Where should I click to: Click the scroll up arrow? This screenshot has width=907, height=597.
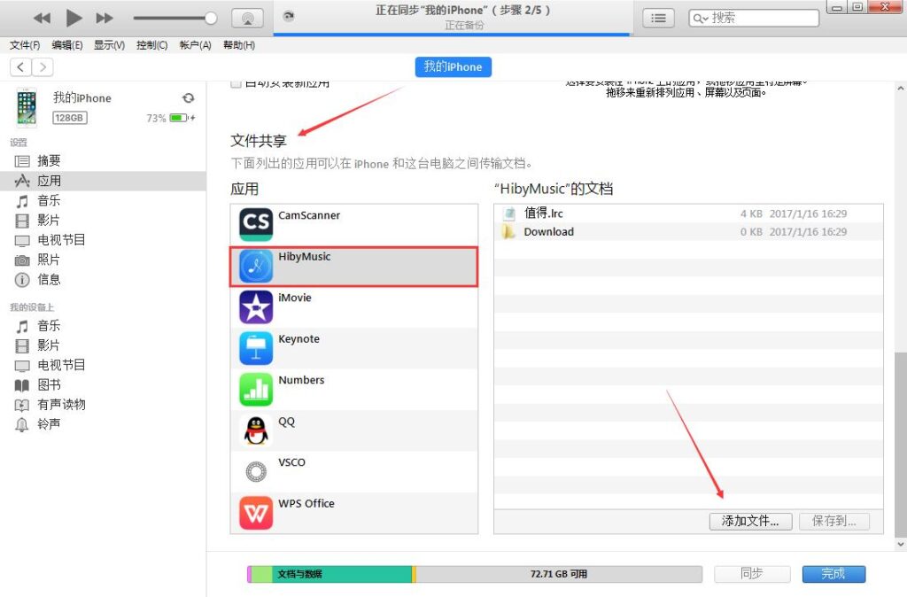(x=901, y=89)
